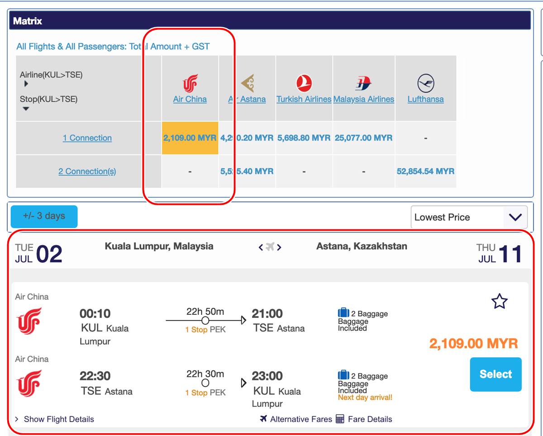Click the Air Astana logo in matrix
543x436 pixels.
[248, 84]
